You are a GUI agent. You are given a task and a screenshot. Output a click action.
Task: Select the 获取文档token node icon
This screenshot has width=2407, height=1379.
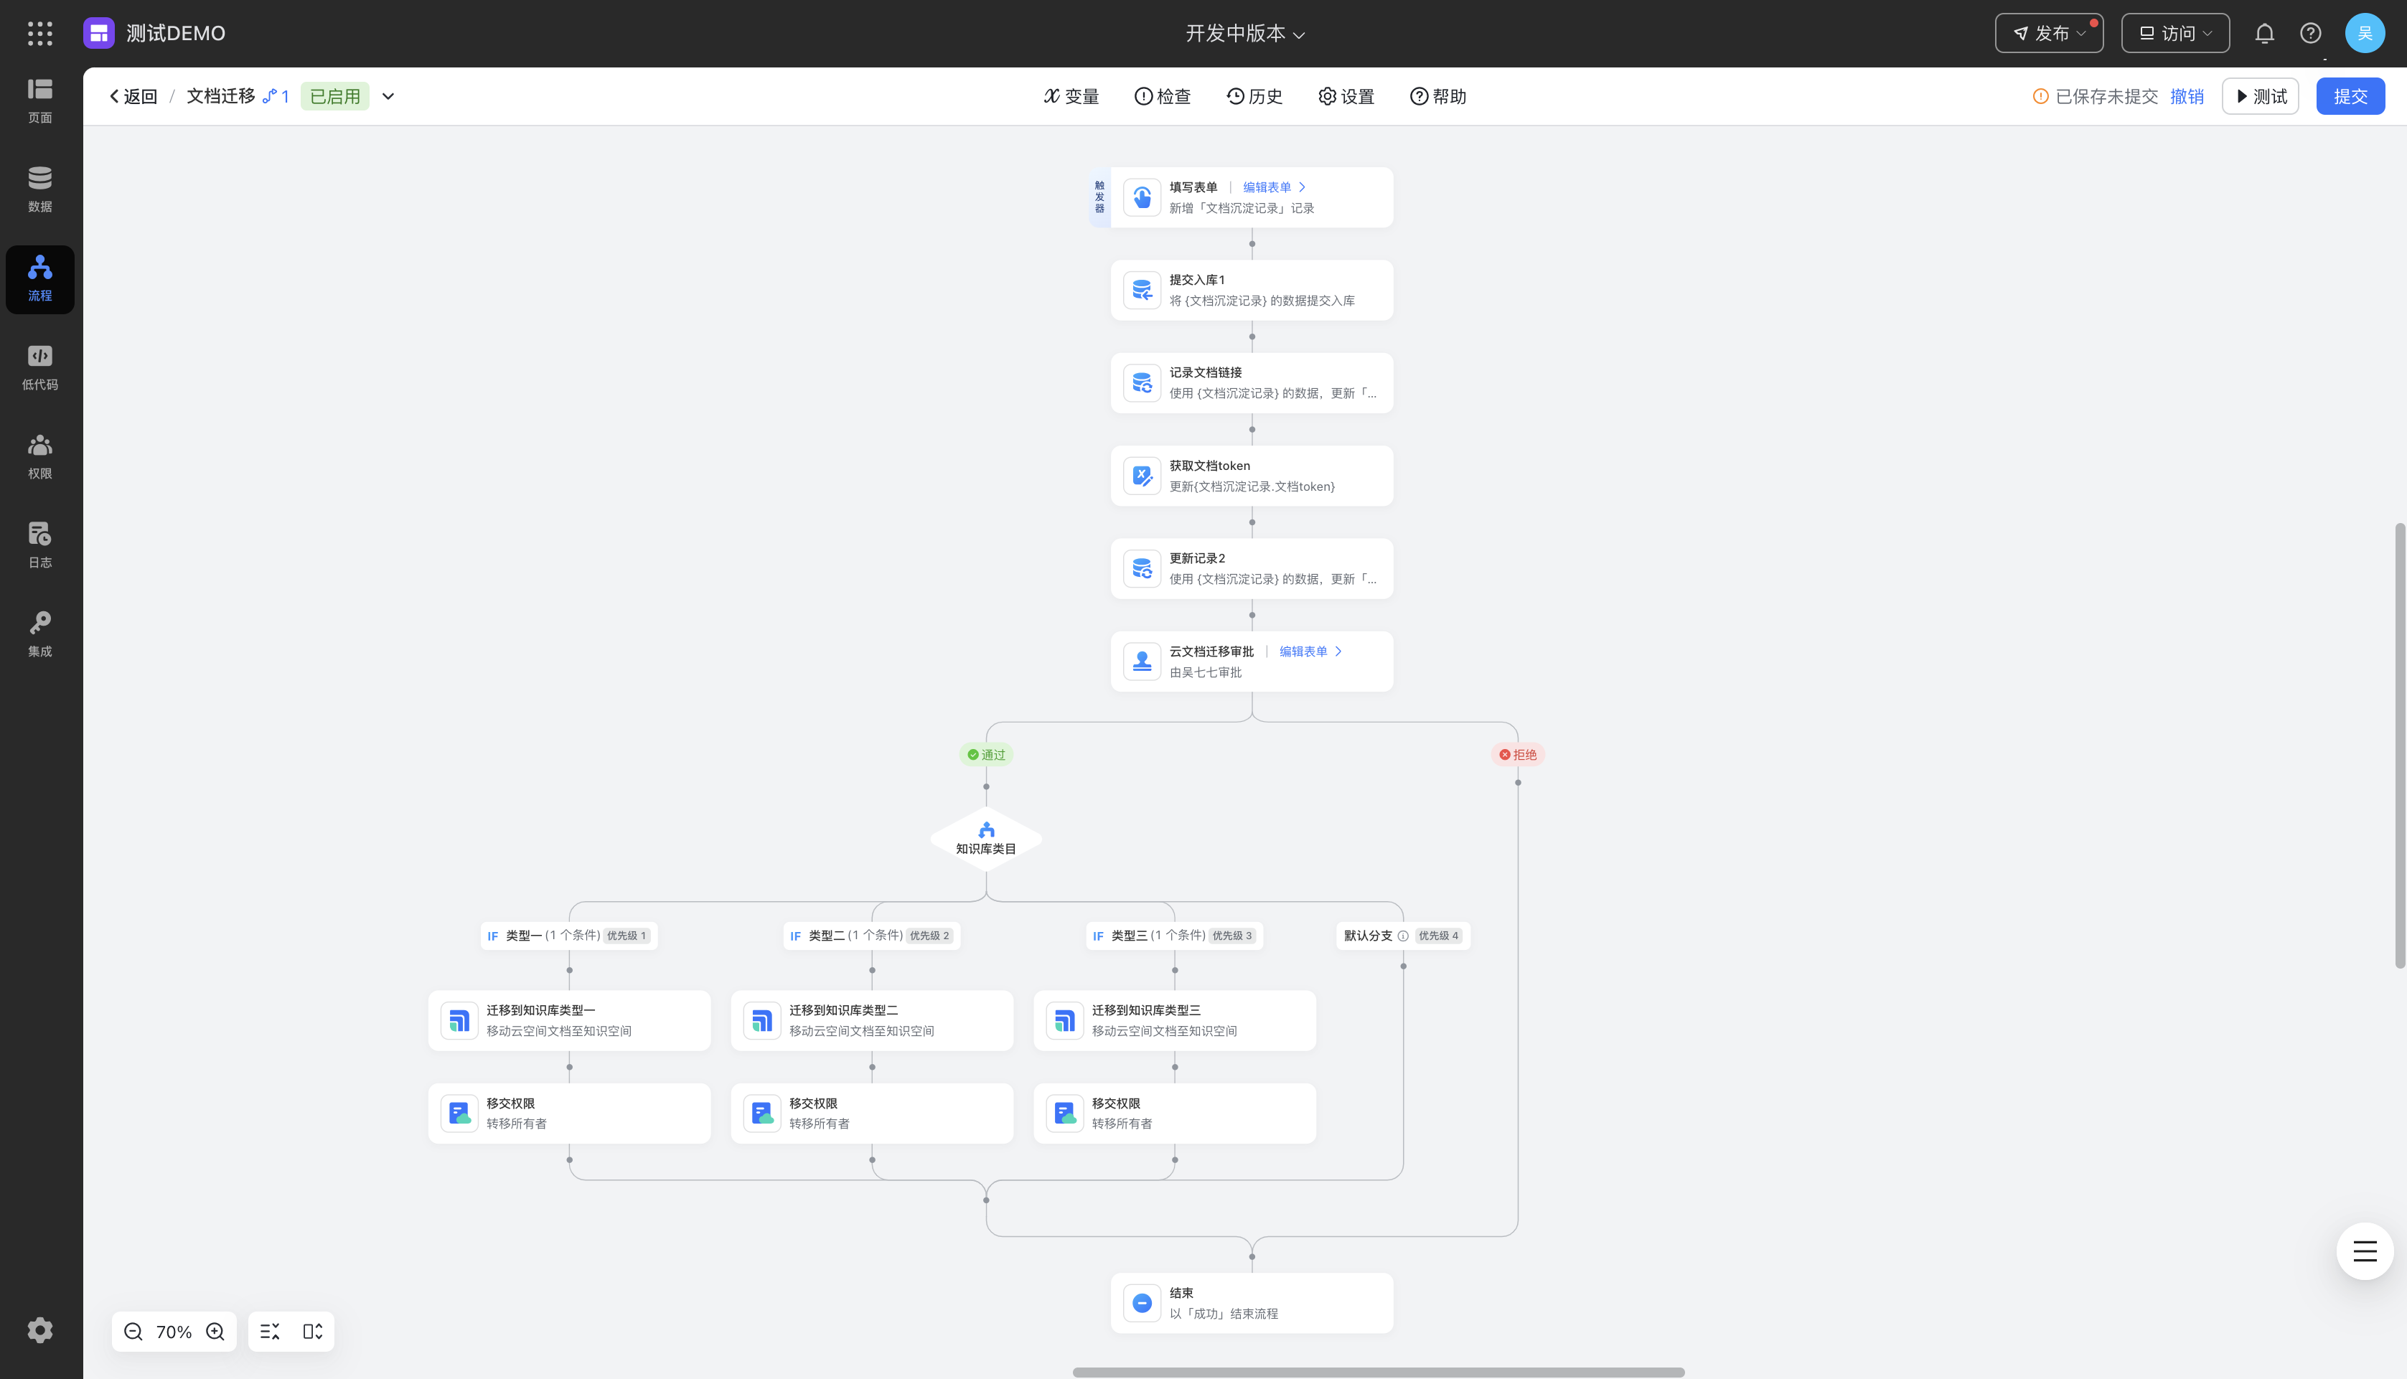tap(1142, 476)
